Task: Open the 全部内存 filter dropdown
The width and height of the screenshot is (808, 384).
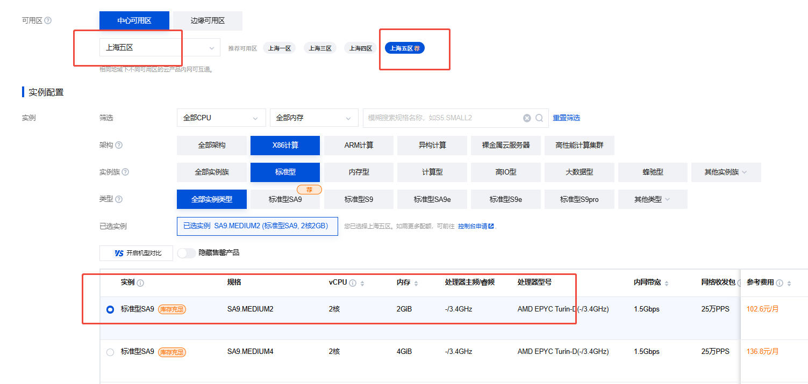Action: [x=314, y=118]
